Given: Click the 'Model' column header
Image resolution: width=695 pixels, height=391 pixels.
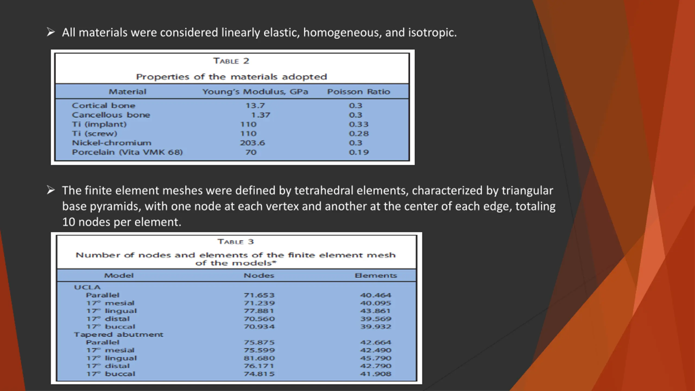Looking at the screenshot, I should tap(119, 275).
